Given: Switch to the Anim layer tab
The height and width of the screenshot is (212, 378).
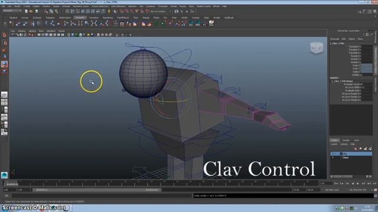Looking at the screenshot, I should (356, 140).
